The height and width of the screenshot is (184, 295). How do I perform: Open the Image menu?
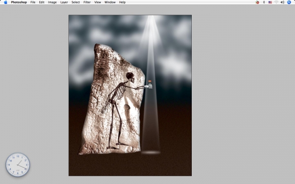(x=52, y=2)
